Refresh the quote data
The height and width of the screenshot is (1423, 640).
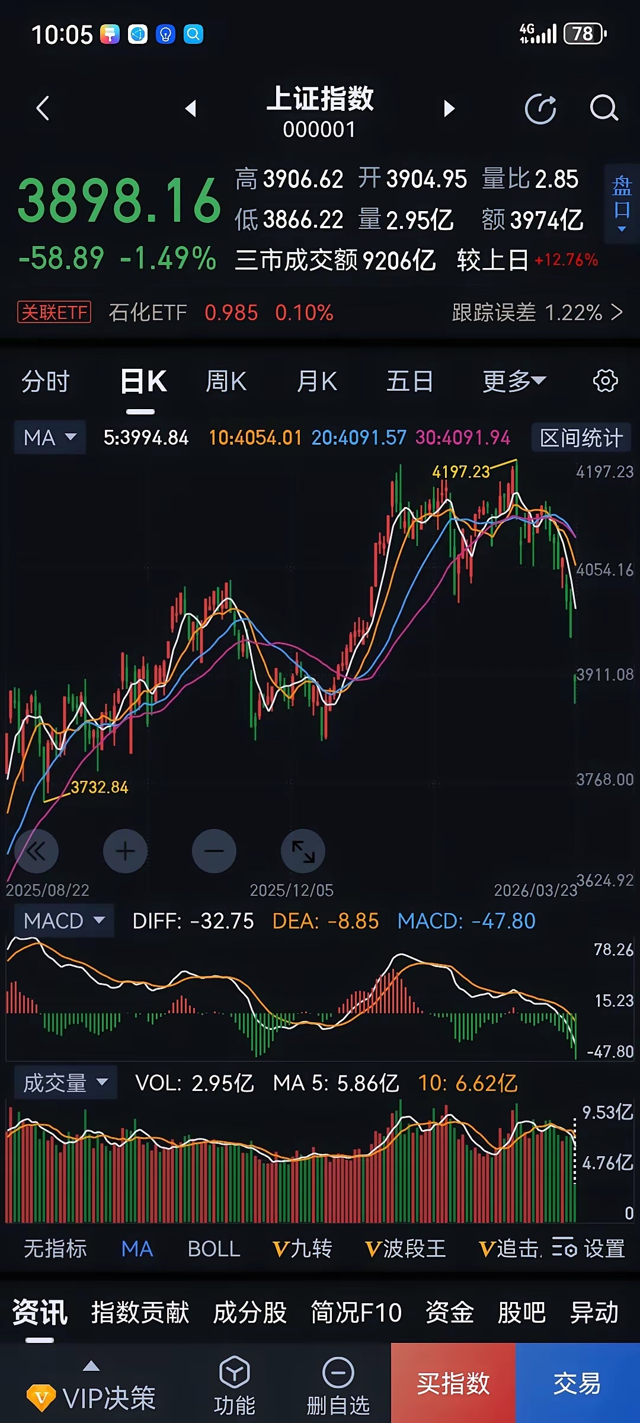click(541, 109)
